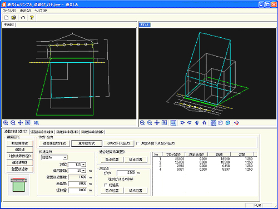The image size is (278, 209).
Task: Open the 勾配 1.25 dropdown
Action: coord(83,165)
